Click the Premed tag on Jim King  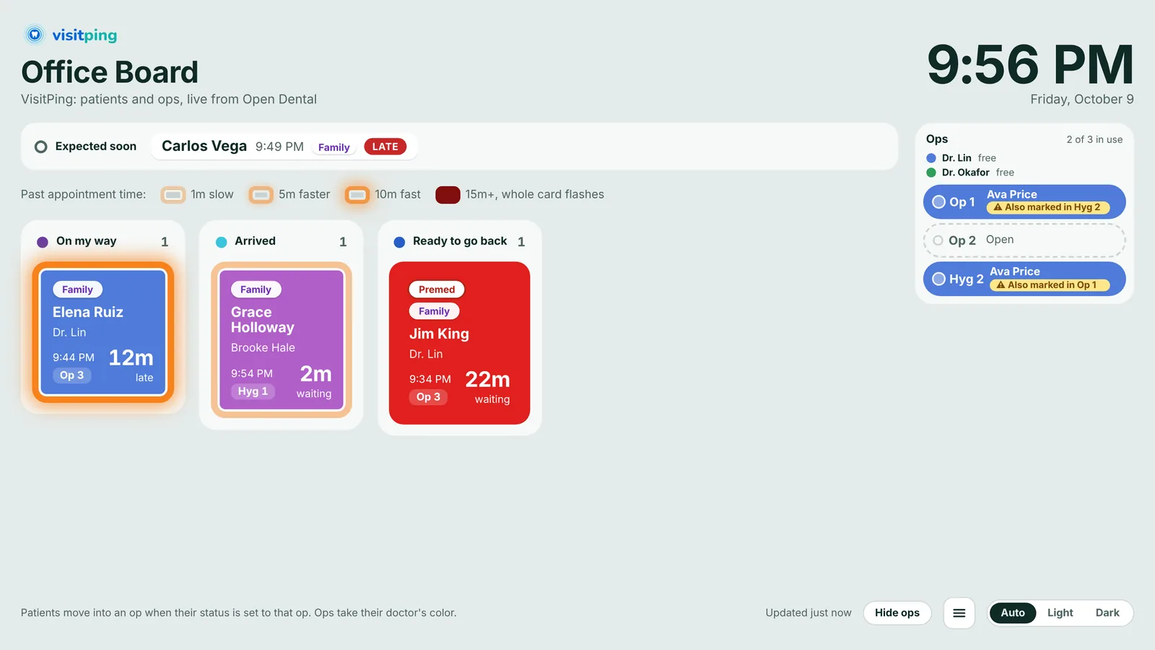coord(437,290)
